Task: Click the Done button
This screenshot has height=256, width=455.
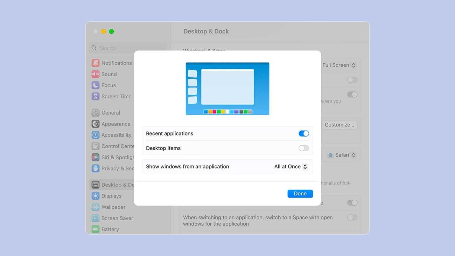Action: point(300,193)
